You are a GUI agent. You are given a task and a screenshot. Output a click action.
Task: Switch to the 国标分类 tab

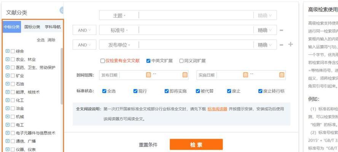pos(32,27)
